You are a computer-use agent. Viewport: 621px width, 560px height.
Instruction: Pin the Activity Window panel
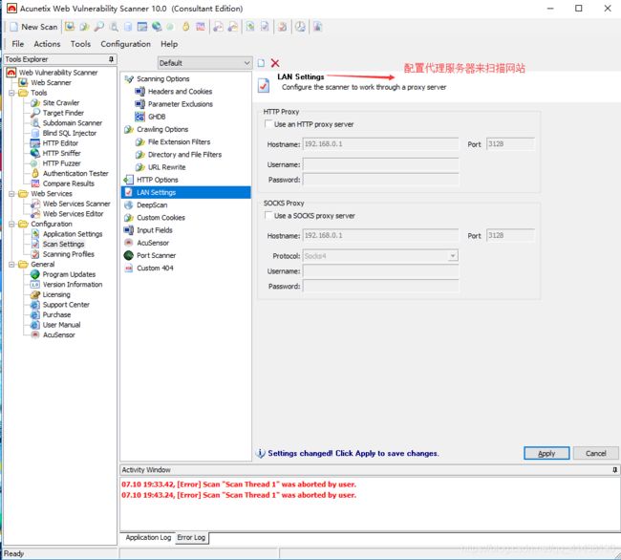coord(614,470)
